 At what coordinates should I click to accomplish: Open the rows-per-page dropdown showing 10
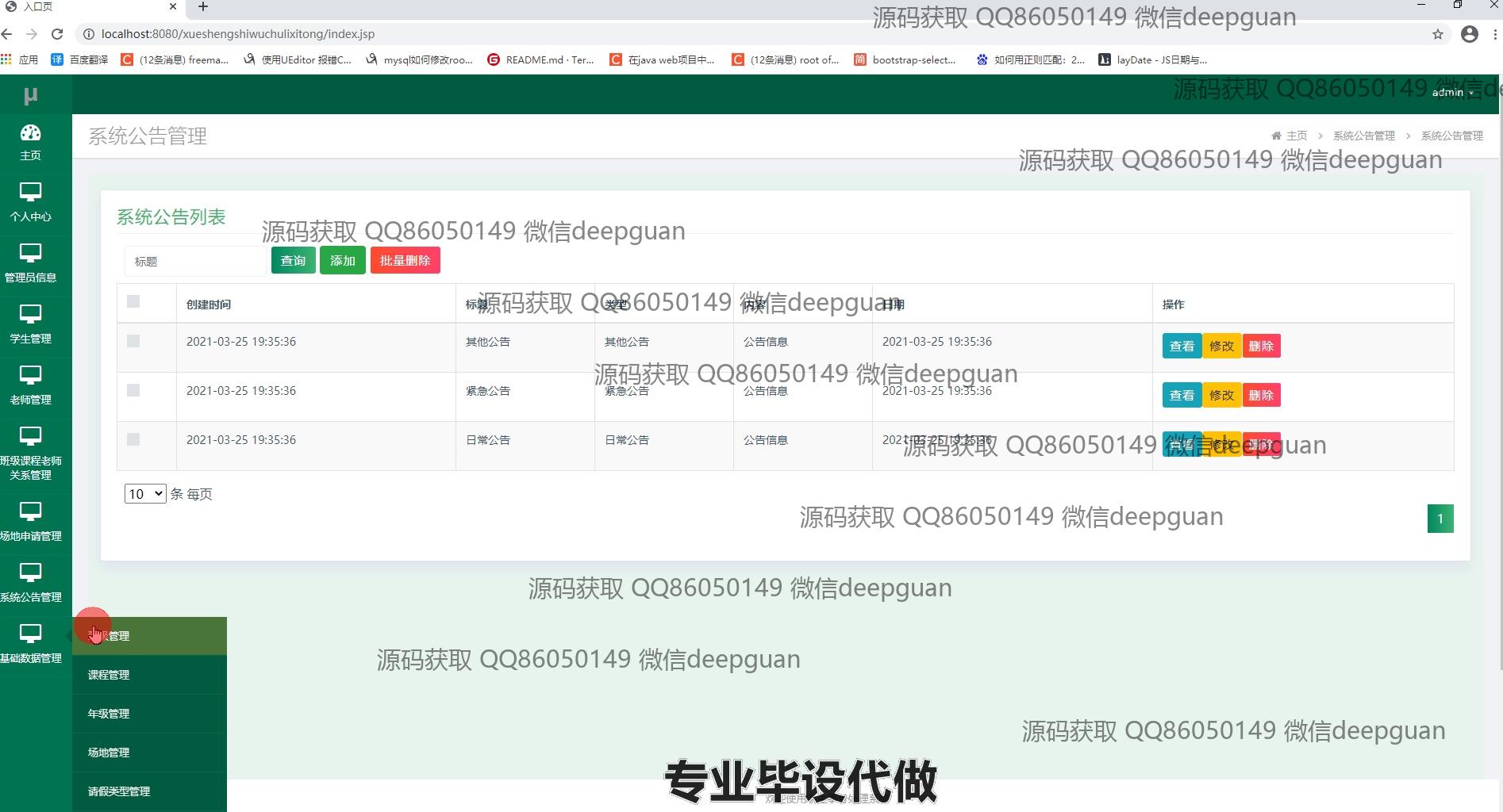coord(144,494)
